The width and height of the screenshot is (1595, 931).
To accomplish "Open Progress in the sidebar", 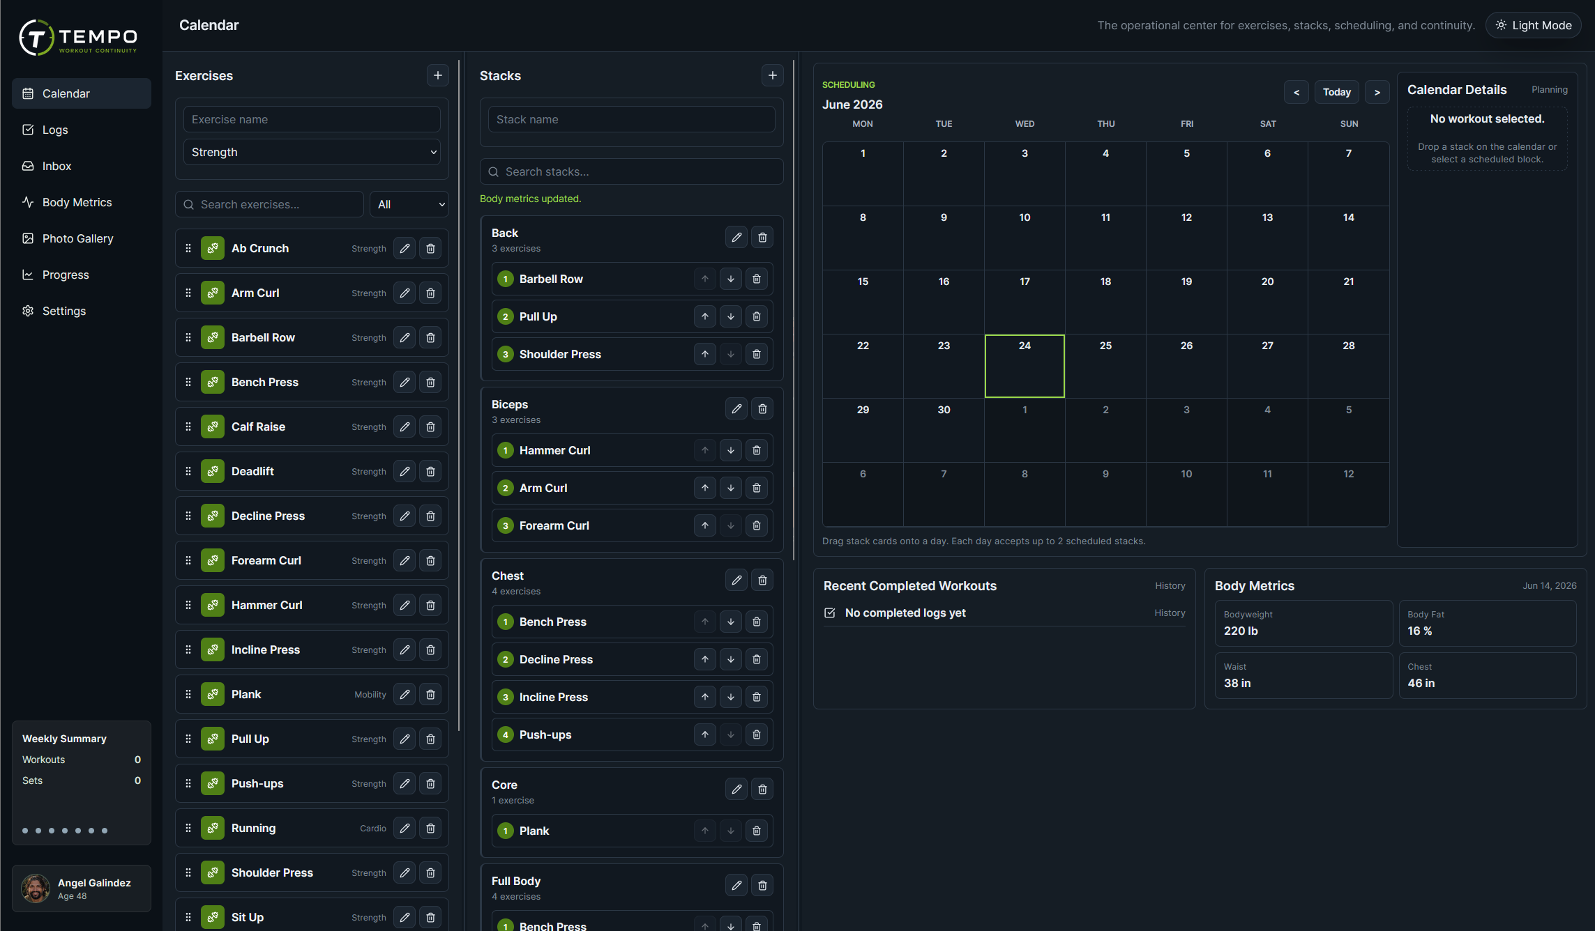I will 82,275.
